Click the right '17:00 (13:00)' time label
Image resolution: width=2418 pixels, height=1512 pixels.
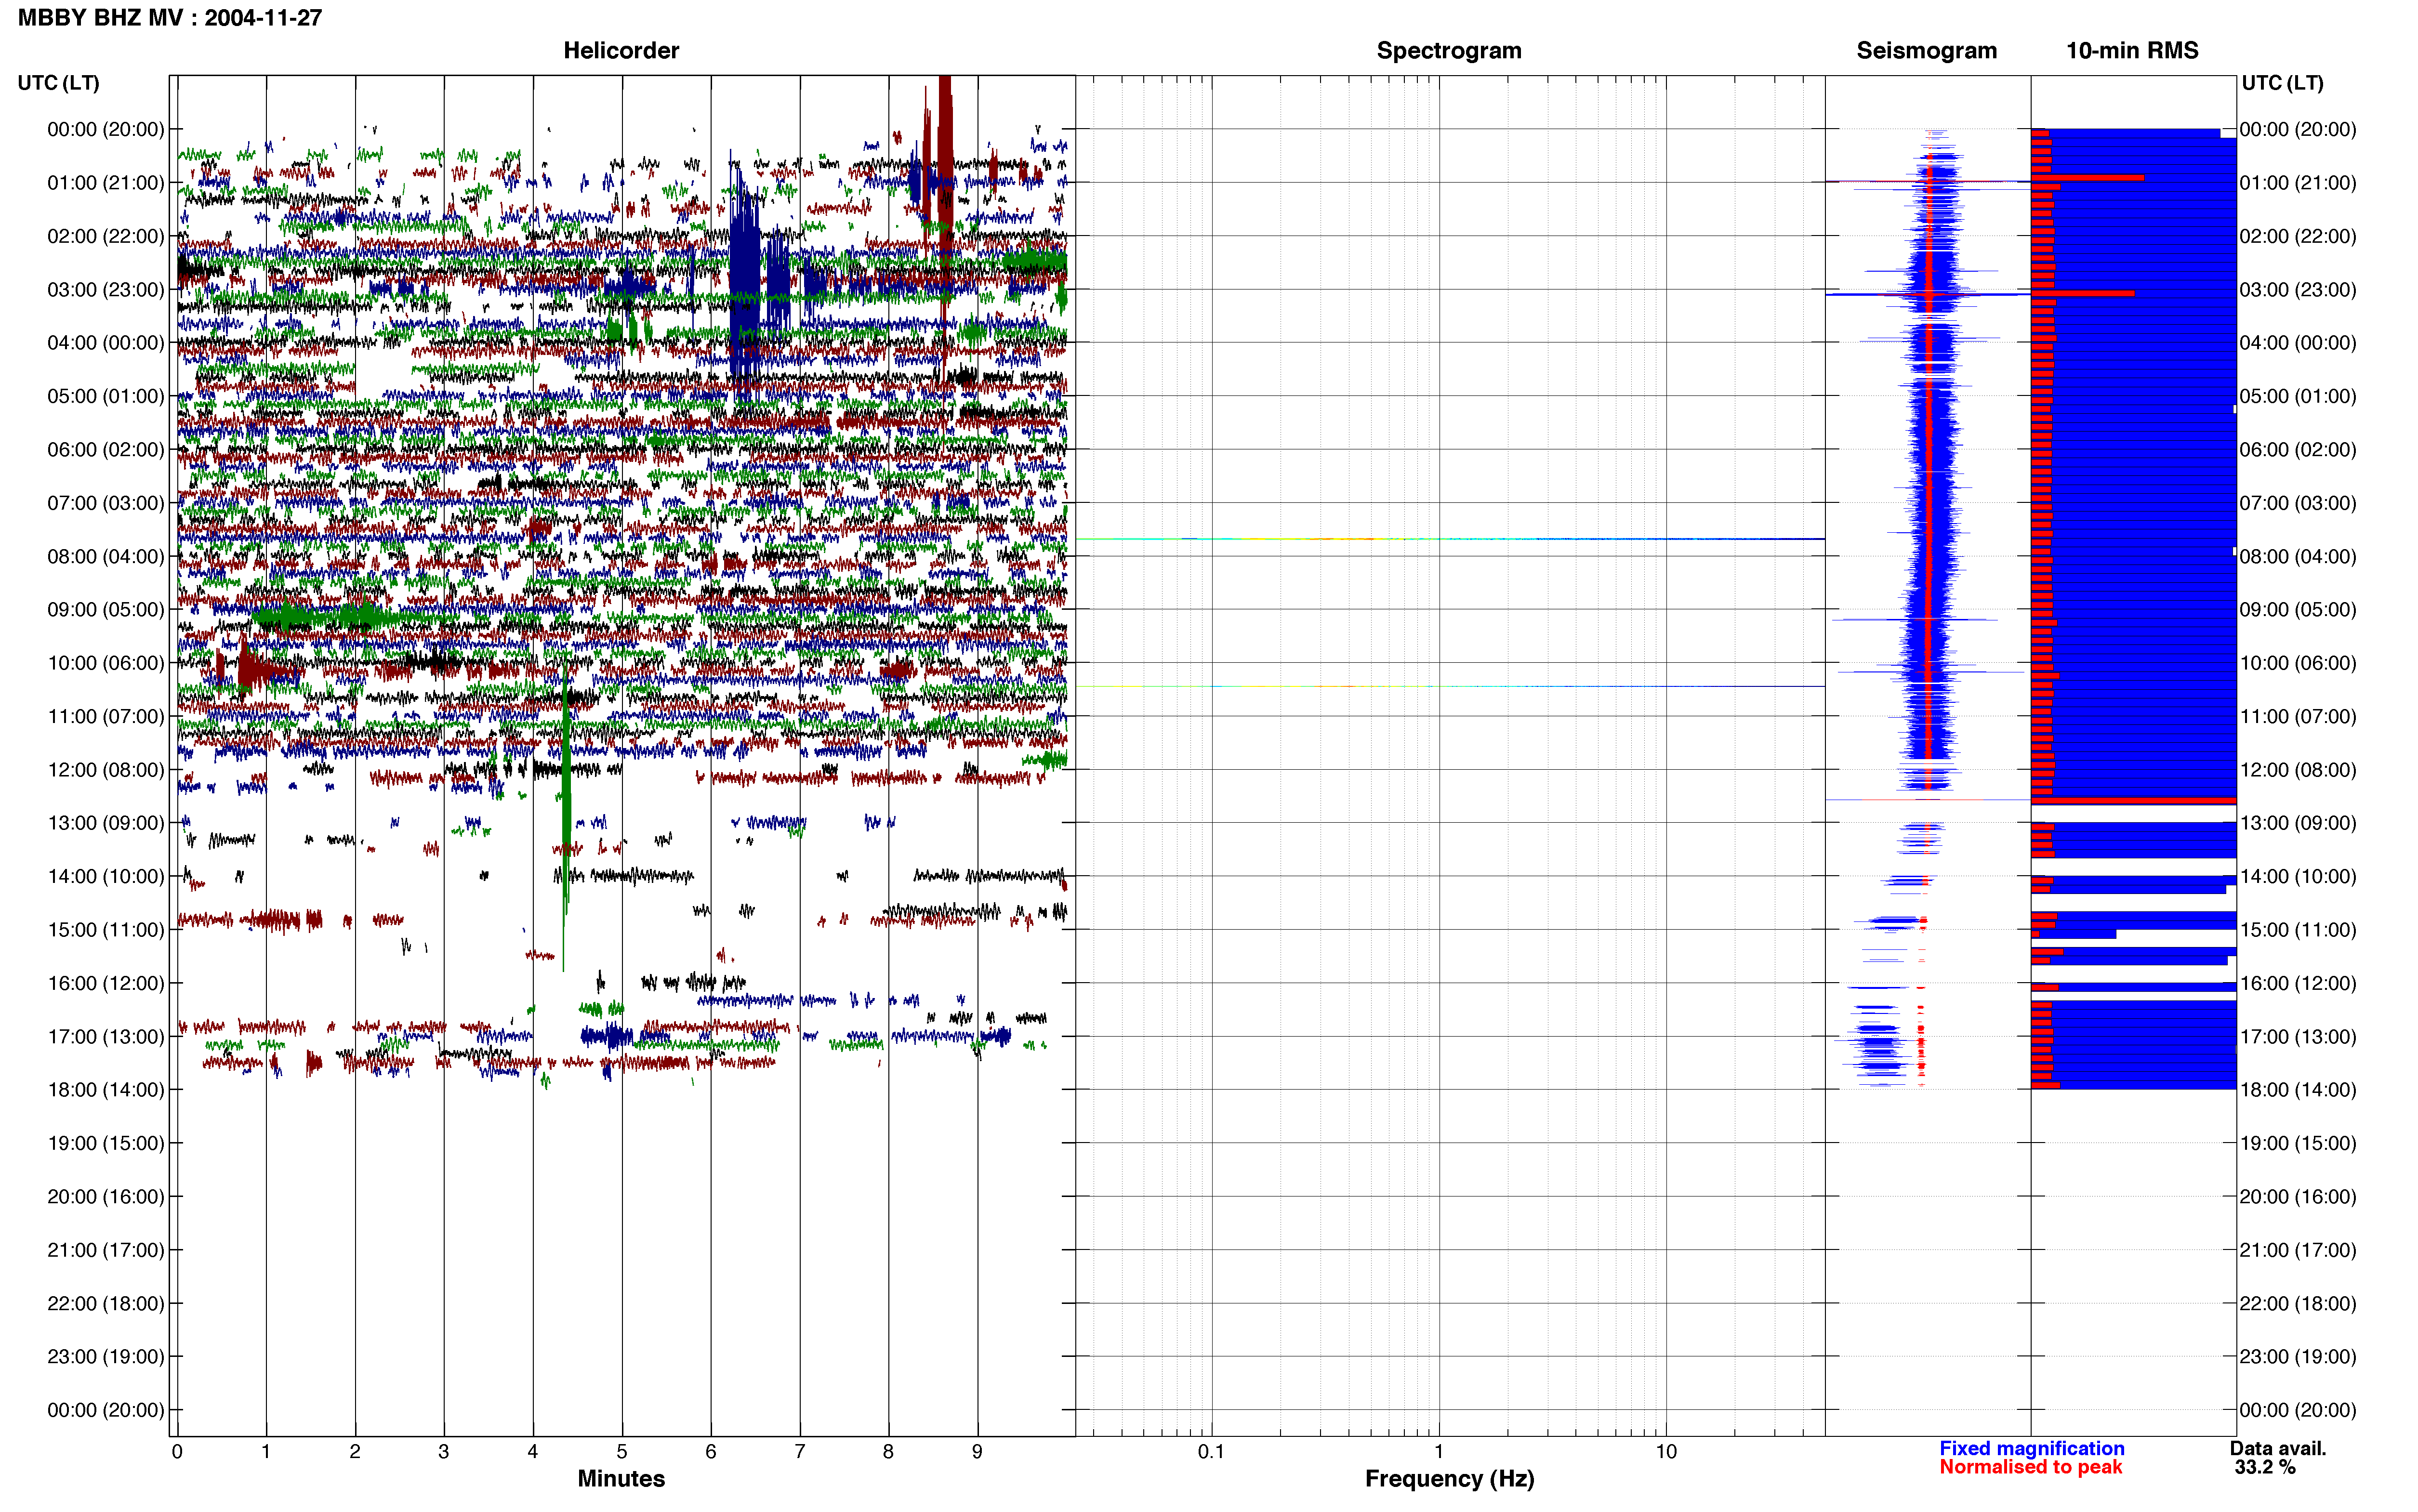pos(2298,1037)
